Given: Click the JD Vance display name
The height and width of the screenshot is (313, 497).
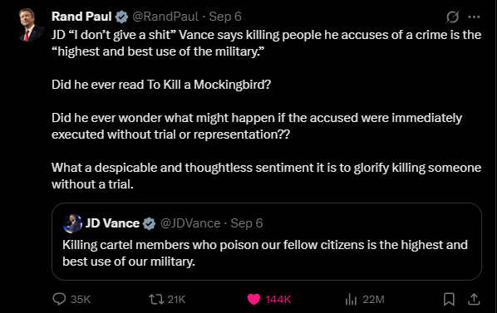Looking at the screenshot, I should [x=112, y=223].
